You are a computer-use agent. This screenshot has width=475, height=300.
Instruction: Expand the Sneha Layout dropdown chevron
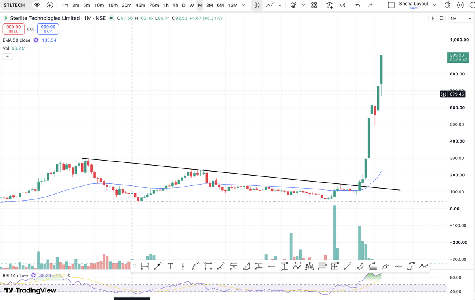click(x=435, y=5)
